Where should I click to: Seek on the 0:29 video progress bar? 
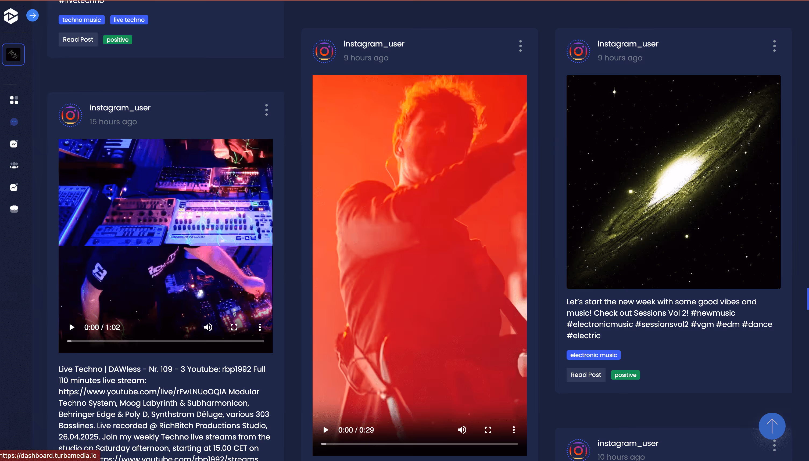pyautogui.click(x=420, y=444)
